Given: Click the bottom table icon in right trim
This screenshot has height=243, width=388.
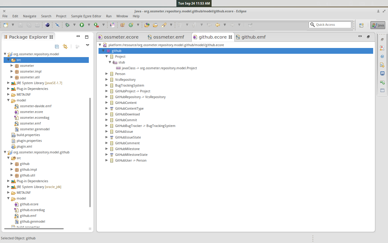Looking at the screenshot, I should click(382, 91).
